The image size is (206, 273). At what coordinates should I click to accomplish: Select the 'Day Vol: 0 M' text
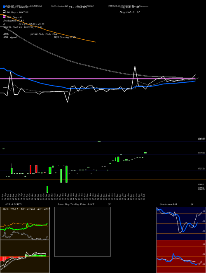[129, 12]
